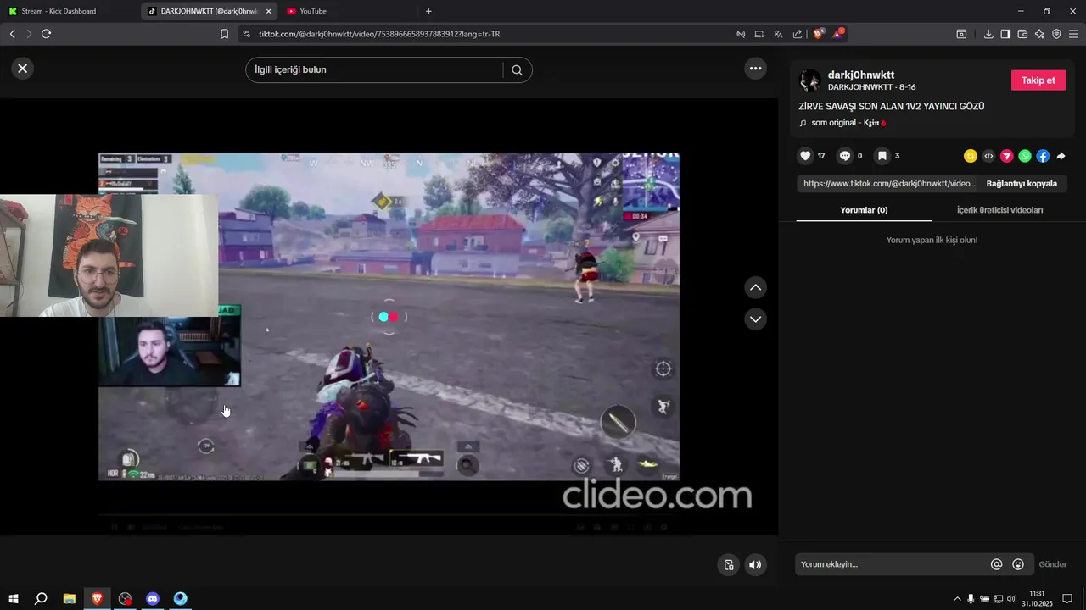Screen dimensions: 1086x610
Task: Open the browser hamburger main menu
Action: (1074, 34)
